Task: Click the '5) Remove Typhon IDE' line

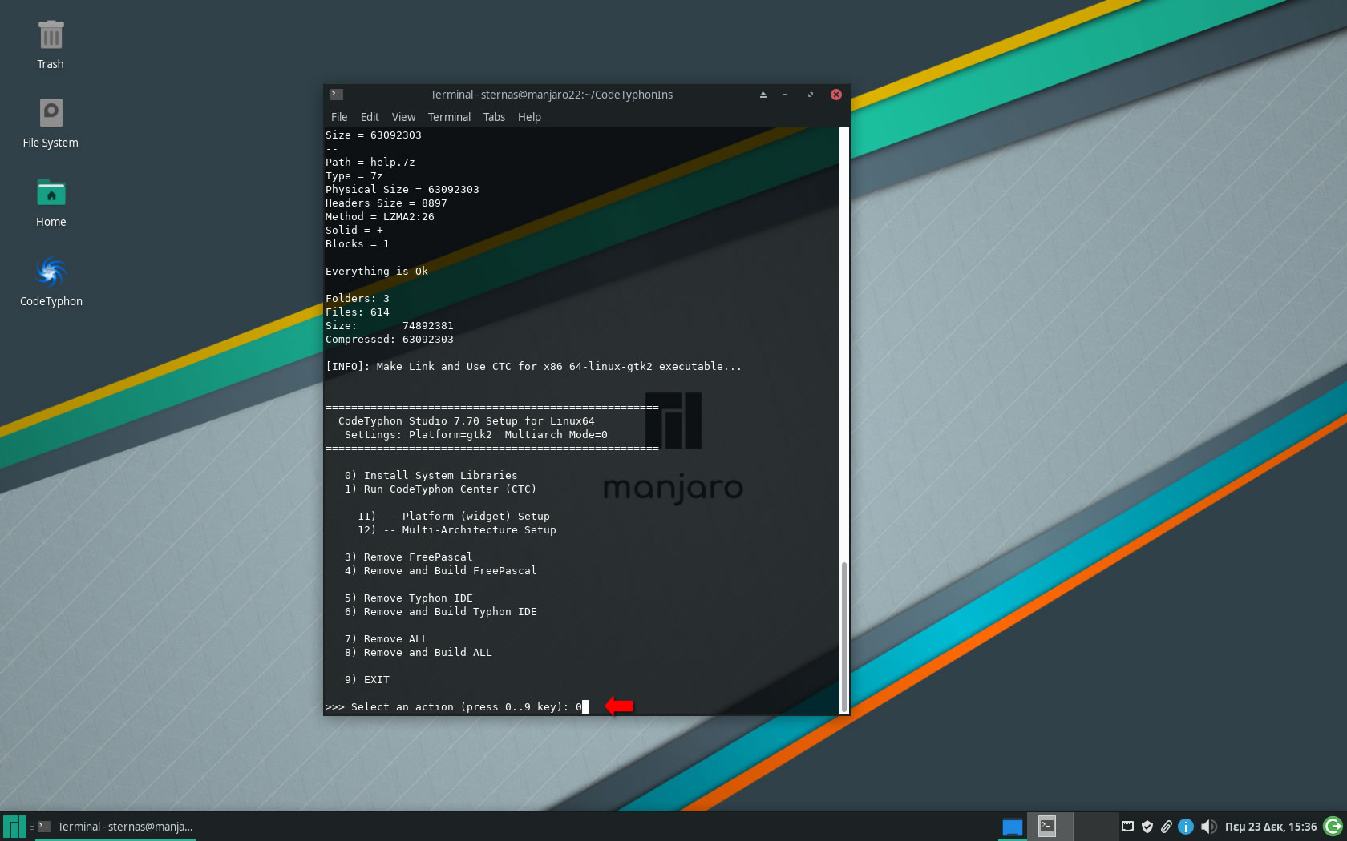Action: point(409,598)
